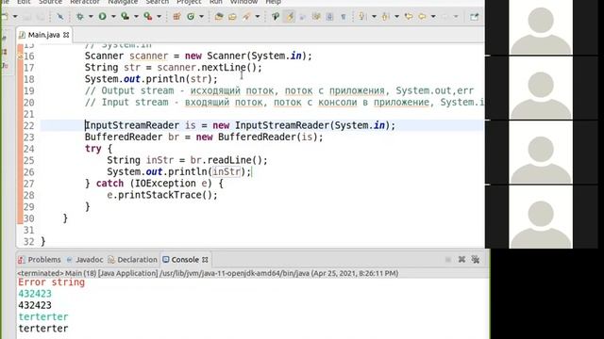Screen dimensions: 604x339
Task: Open the Search dropdown arrow
Action: point(258,17)
